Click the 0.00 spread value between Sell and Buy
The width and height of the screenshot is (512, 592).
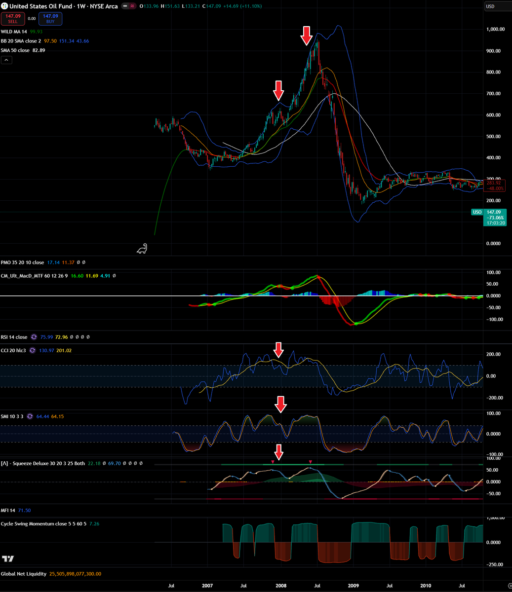point(31,19)
